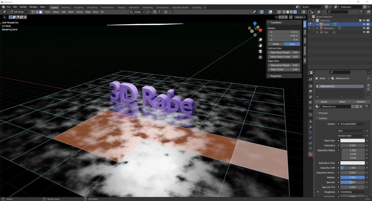Adjust the Metallic slider
Screen dimensions: 372x201
[x=353, y=177]
